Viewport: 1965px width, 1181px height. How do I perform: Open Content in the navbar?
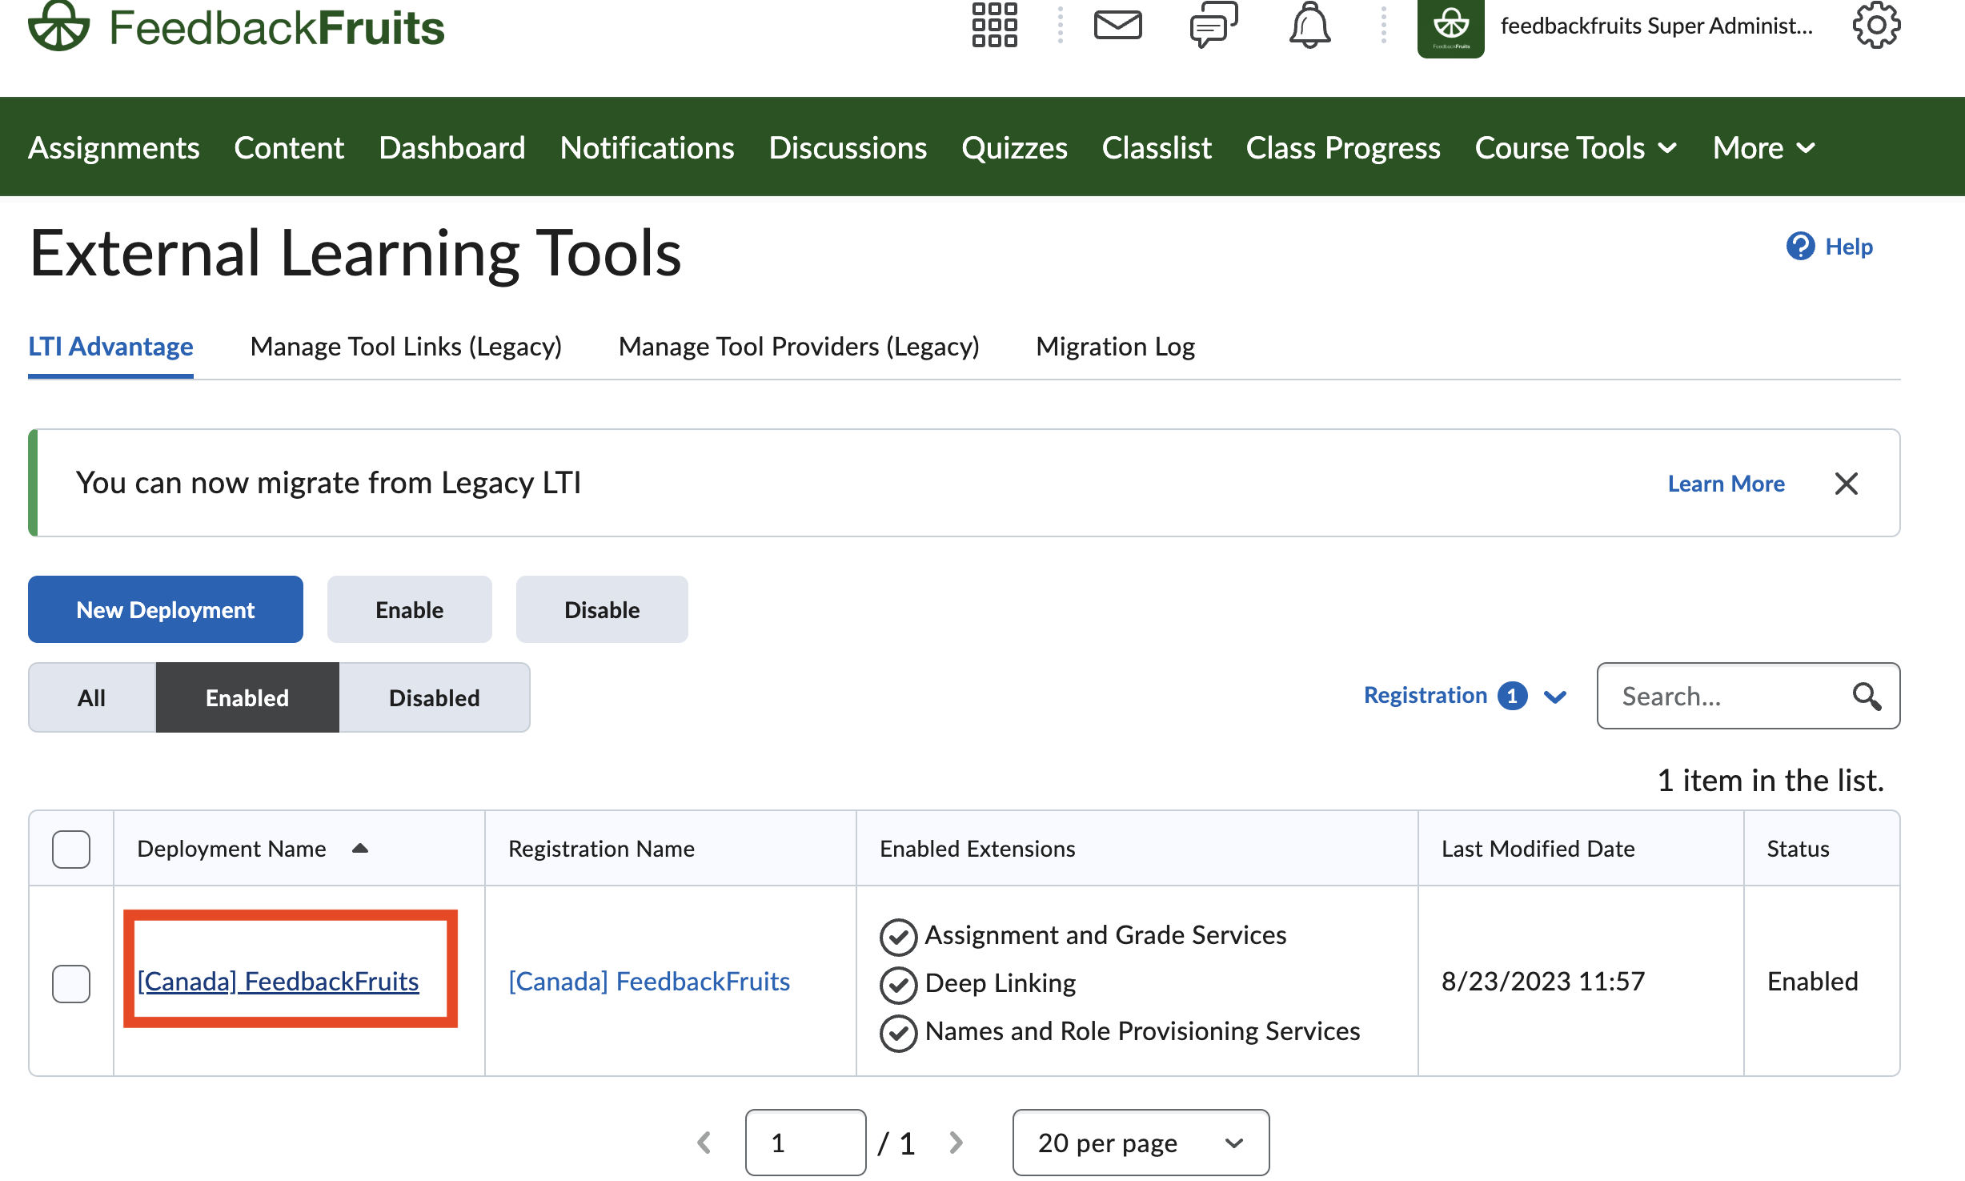click(x=289, y=148)
